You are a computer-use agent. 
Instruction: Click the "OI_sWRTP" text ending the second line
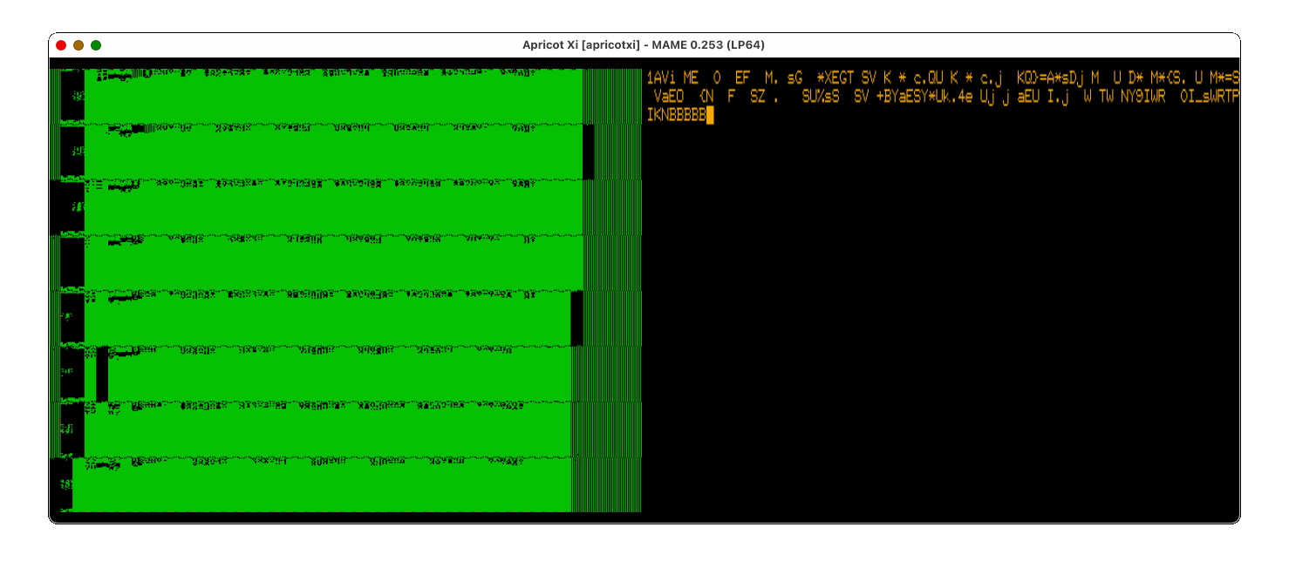click(1209, 97)
